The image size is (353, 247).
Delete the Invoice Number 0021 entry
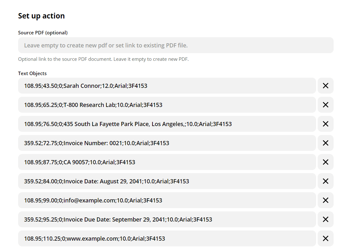point(325,143)
